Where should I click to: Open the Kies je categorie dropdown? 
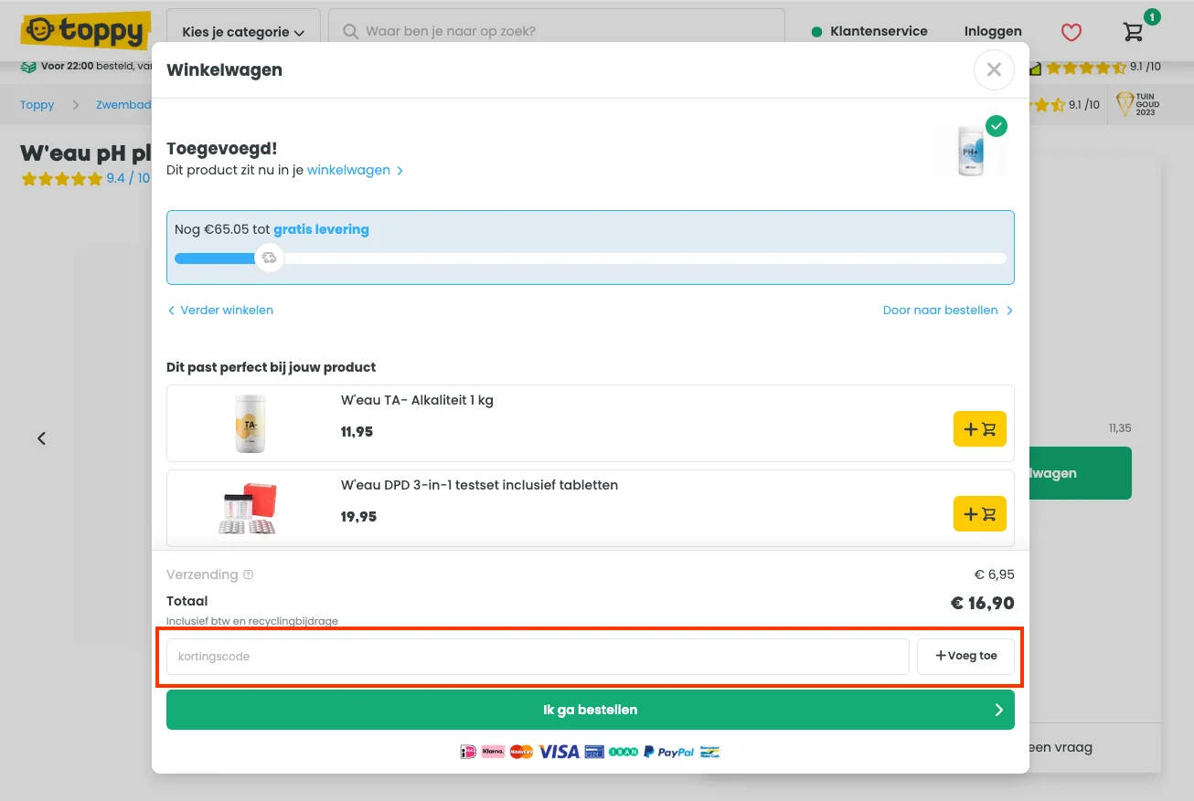coord(243,32)
